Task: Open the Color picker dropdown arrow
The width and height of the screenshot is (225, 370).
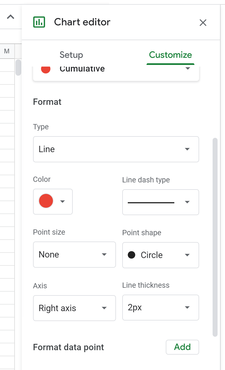Action: [x=63, y=202]
